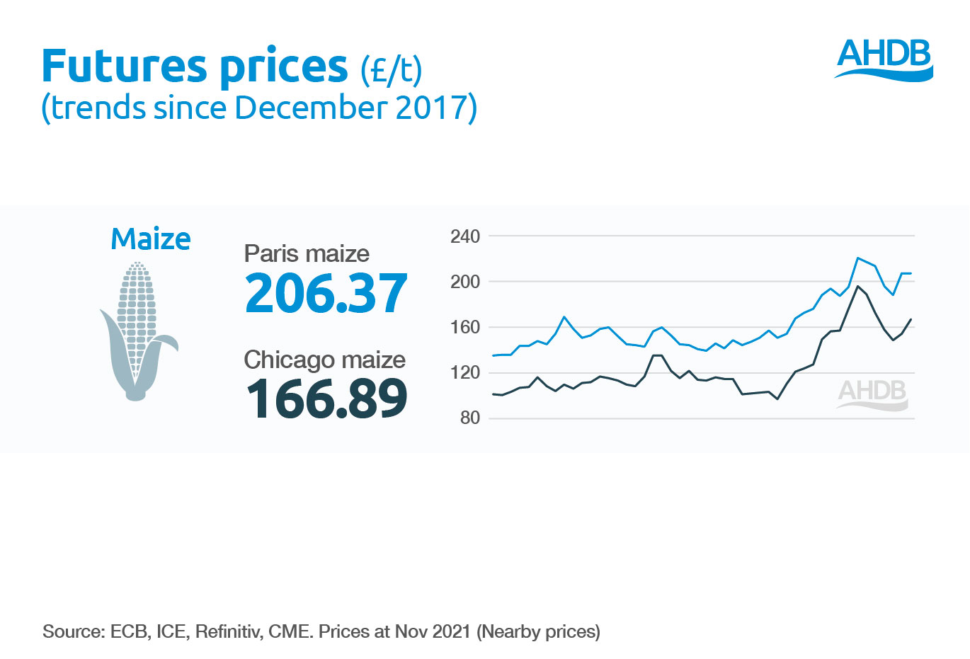970x659 pixels.
Task: Click the "trends since December 2017" subtitle
Action: tap(259, 108)
